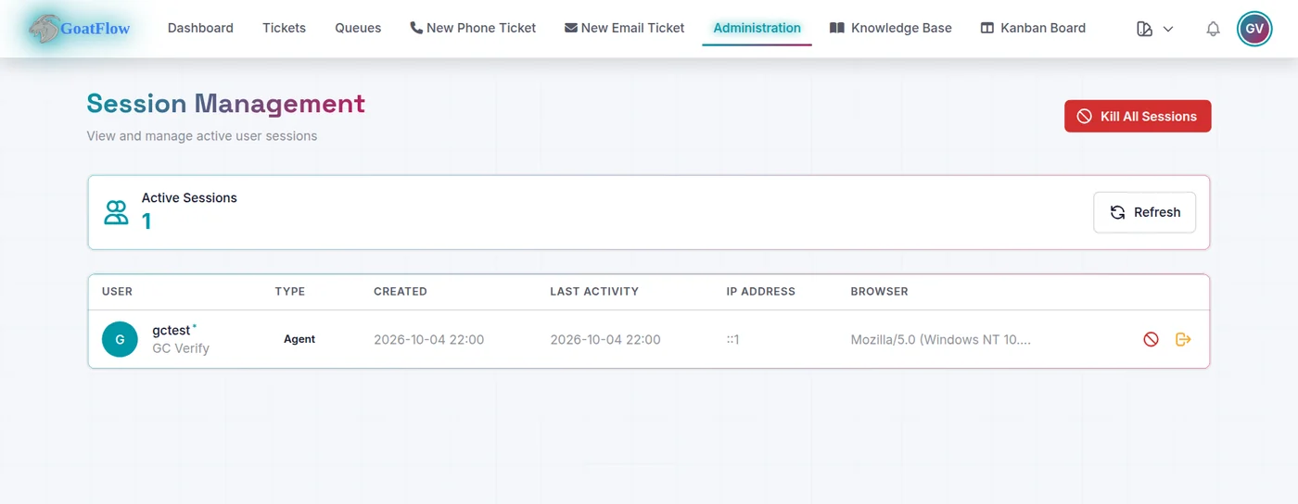Force logout gctest with orange icon

point(1183,339)
